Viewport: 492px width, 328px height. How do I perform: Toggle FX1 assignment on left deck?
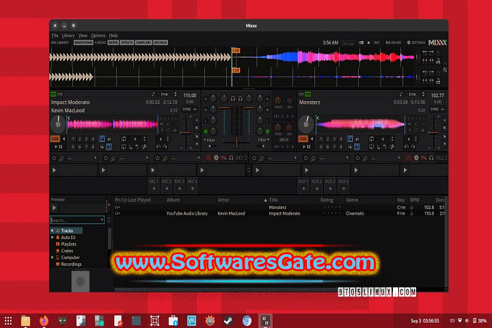(x=53, y=94)
